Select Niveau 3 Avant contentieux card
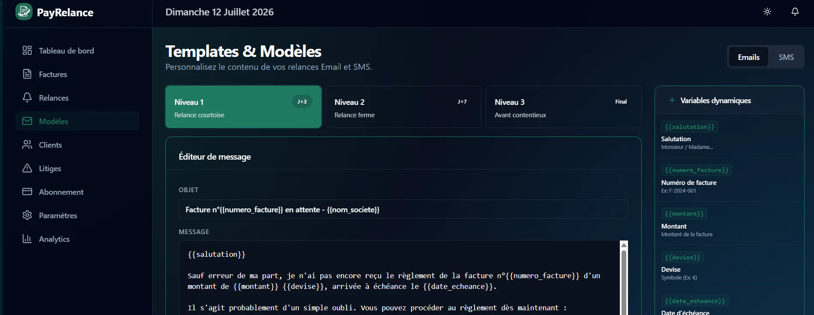814x315 pixels. tap(563, 107)
